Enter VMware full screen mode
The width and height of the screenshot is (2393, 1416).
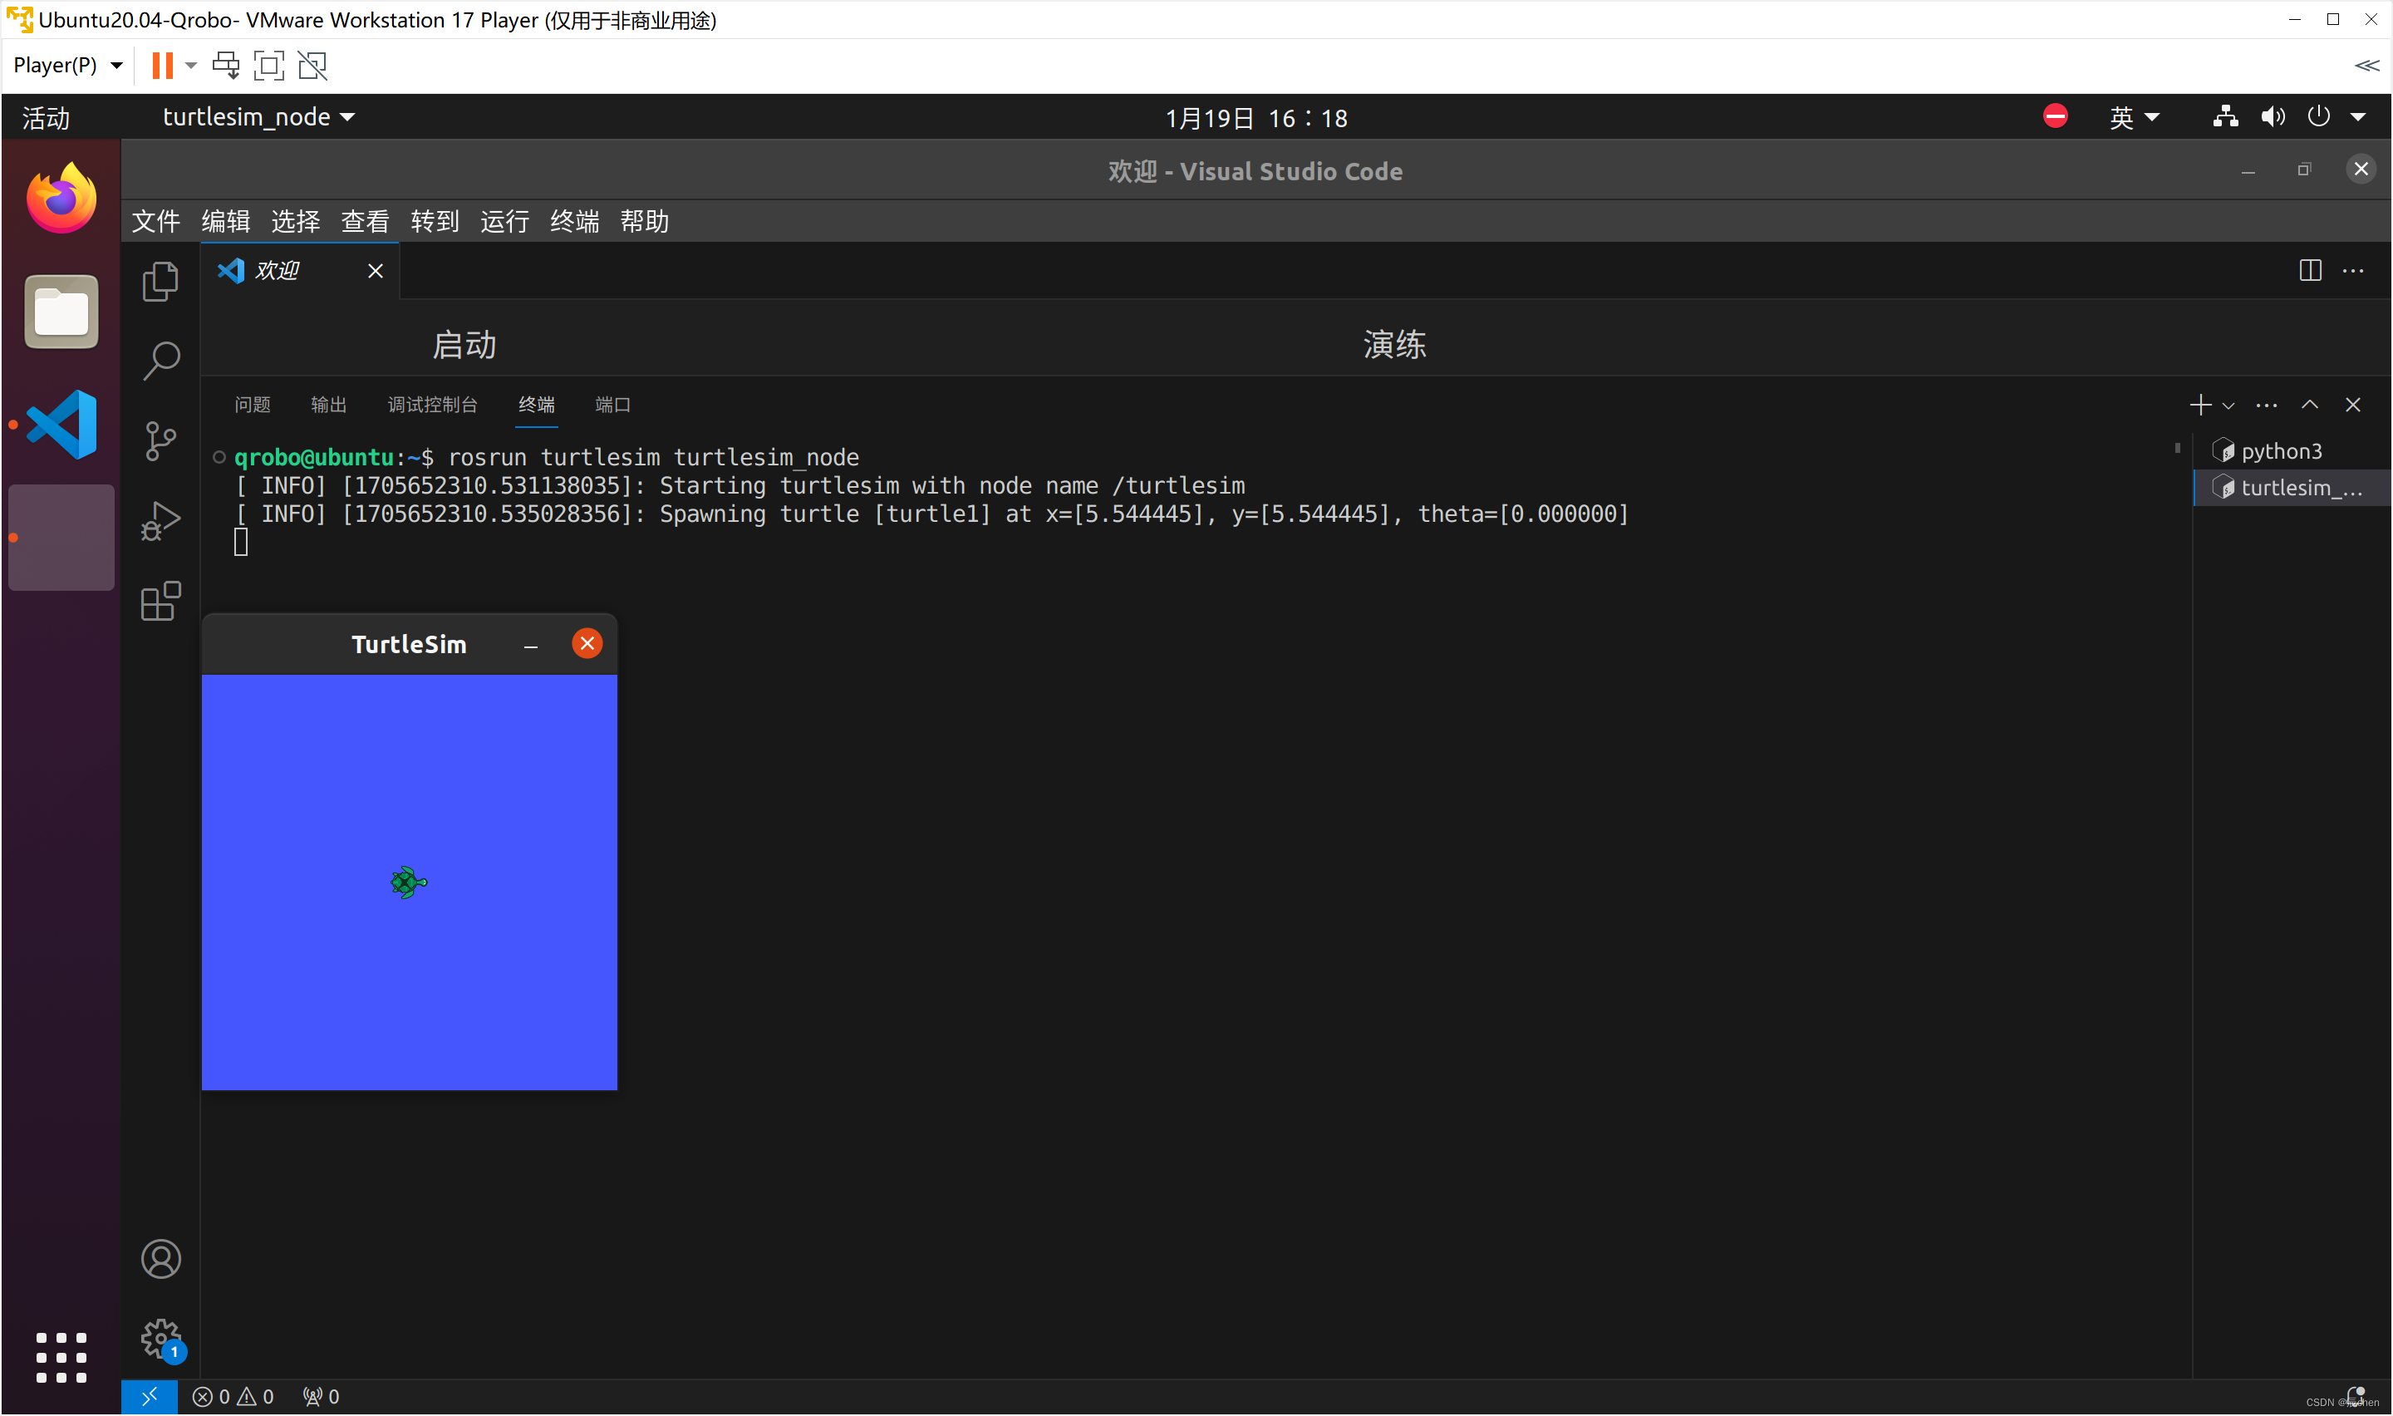[x=269, y=65]
